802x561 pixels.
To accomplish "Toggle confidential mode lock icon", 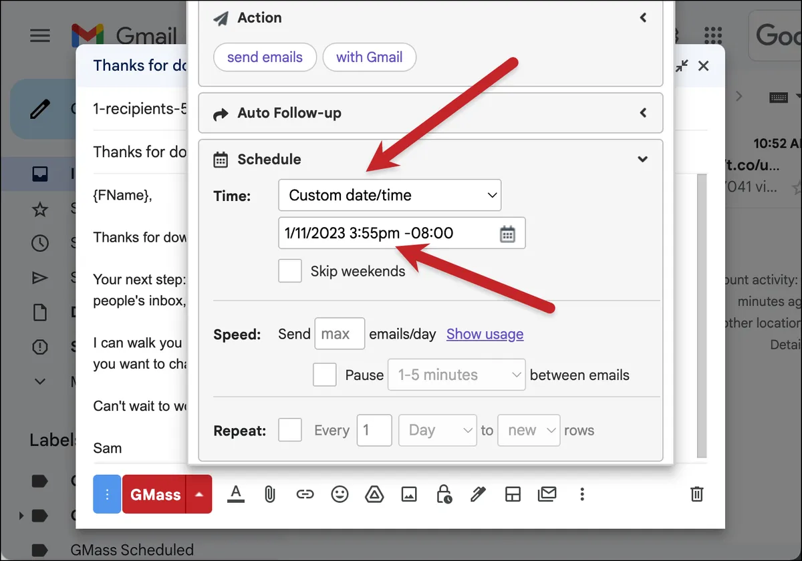I will tap(444, 494).
